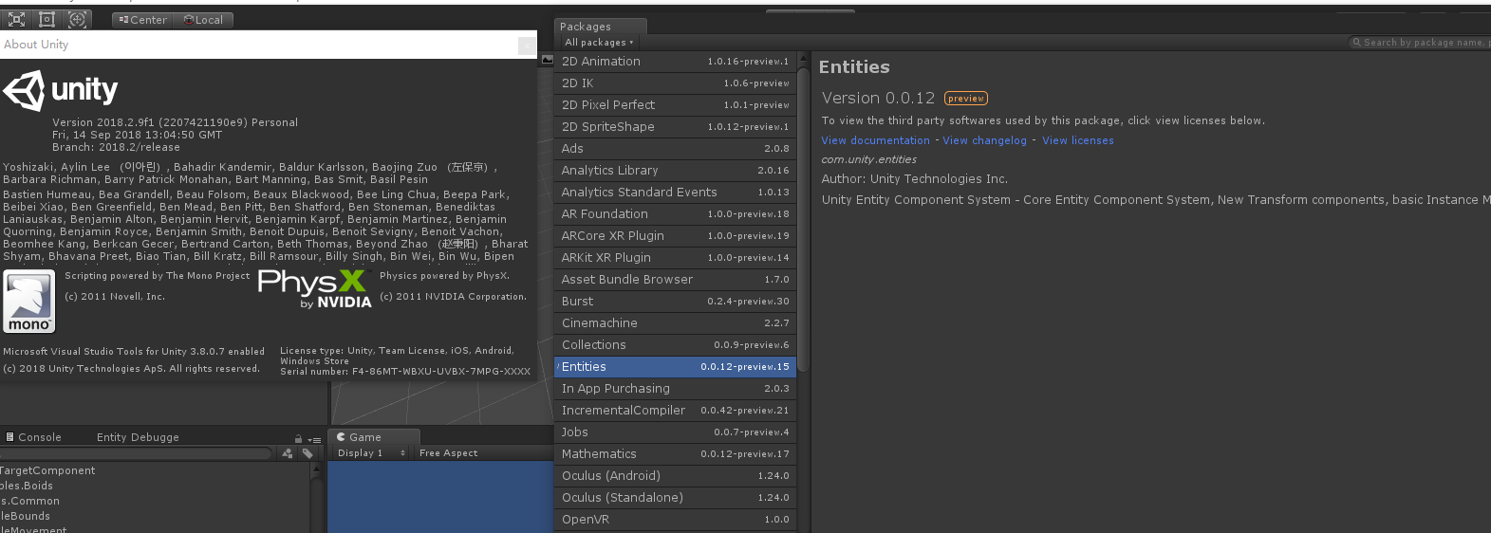Screen dimensions: 1491x533
Task: Select the Entities package row
Action: [x=675, y=367]
